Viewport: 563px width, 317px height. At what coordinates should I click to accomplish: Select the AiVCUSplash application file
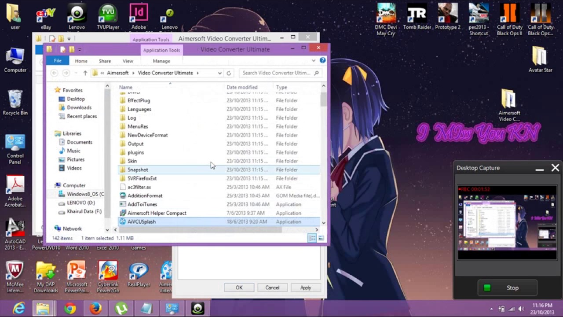219,222
